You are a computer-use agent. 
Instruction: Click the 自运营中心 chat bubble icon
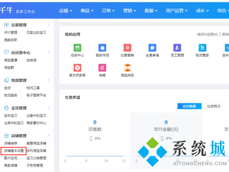[6, 52]
